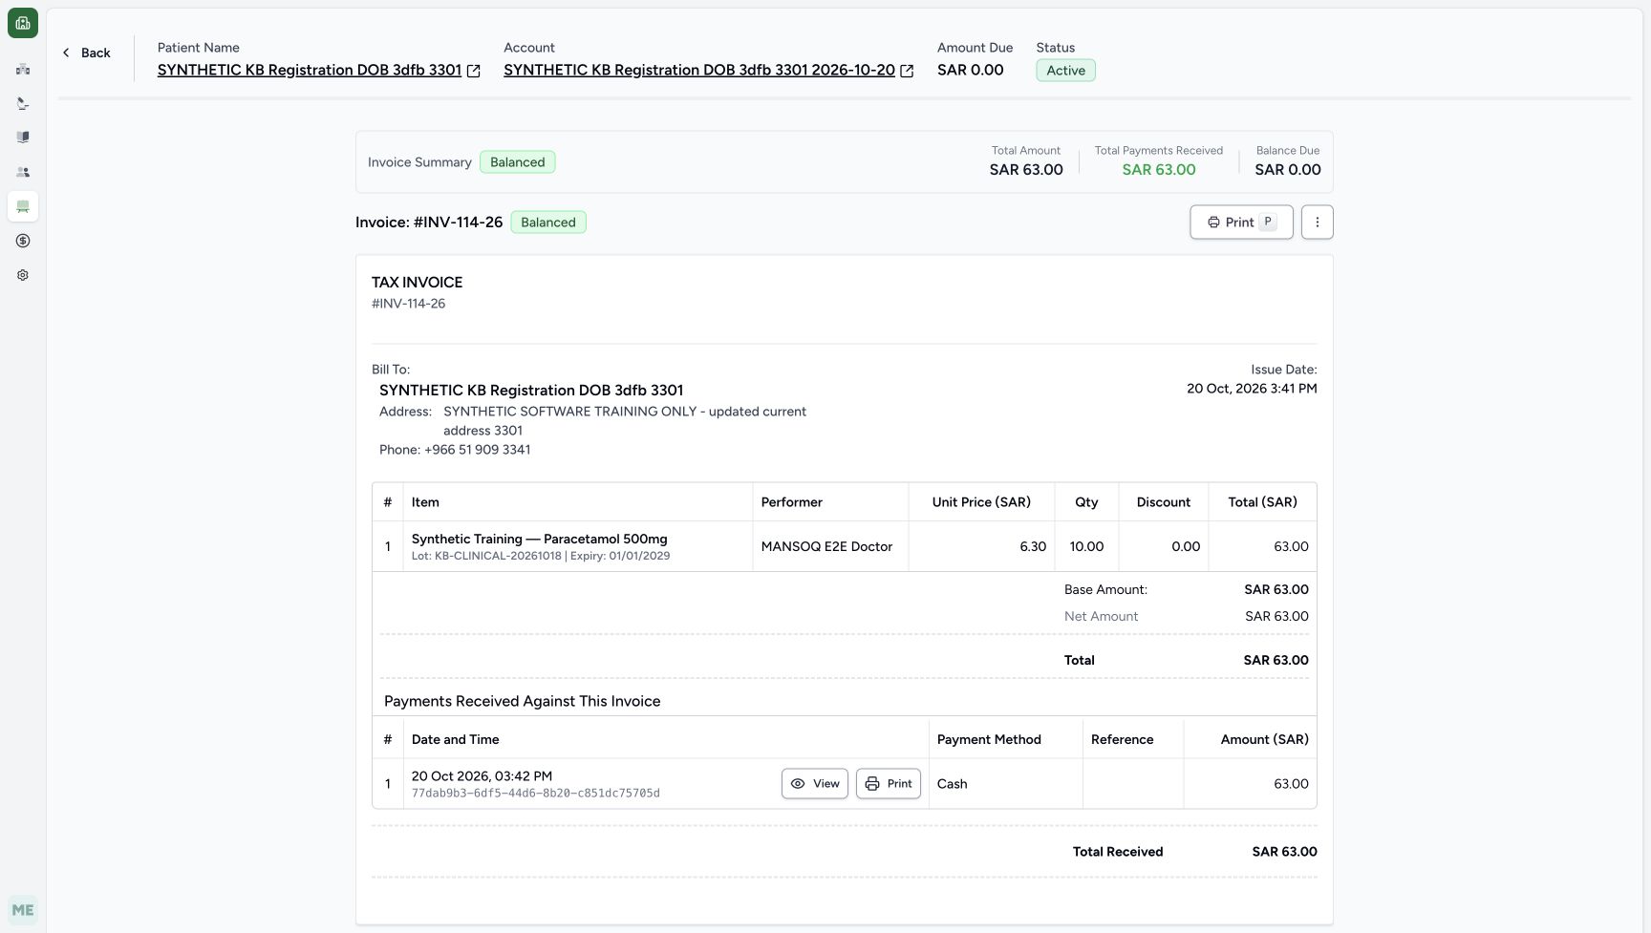The height and width of the screenshot is (933, 1651).
Task: Open the microscope lab sidebar icon
Action: pyautogui.click(x=23, y=103)
